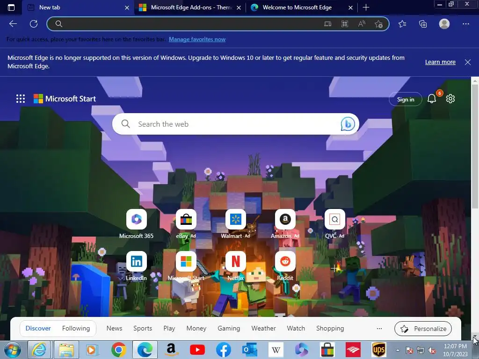Image resolution: width=479 pixels, height=359 pixels.
Task: Open the Watch category
Action: pyautogui.click(x=296, y=328)
